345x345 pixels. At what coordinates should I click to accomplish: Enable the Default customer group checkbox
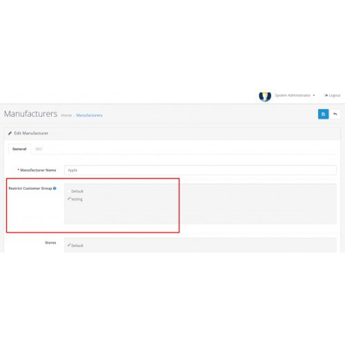tap(68, 191)
